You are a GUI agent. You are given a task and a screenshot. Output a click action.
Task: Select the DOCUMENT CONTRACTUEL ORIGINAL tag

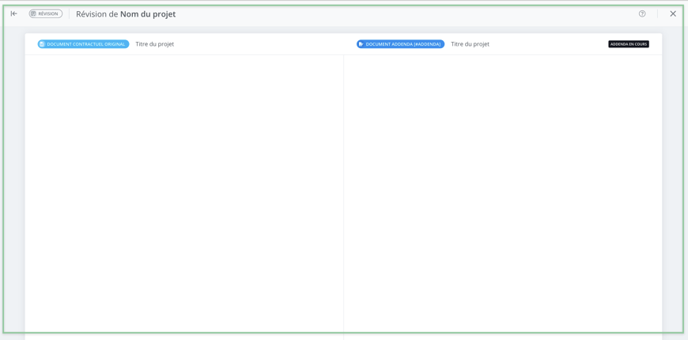click(x=85, y=44)
